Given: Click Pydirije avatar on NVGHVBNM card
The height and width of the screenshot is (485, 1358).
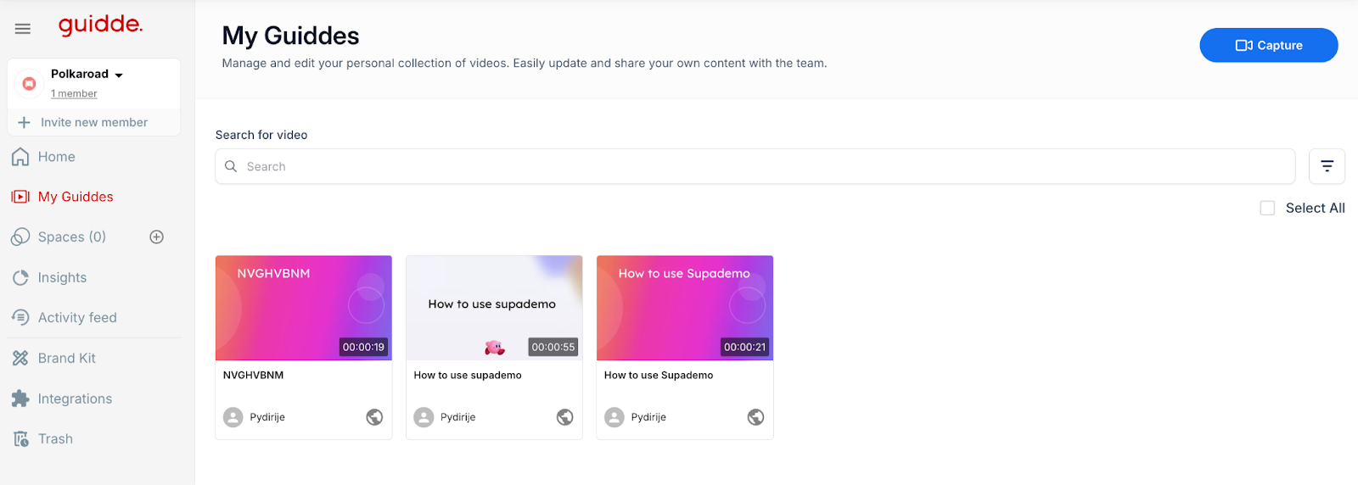Looking at the screenshot, I should (233, 417).
